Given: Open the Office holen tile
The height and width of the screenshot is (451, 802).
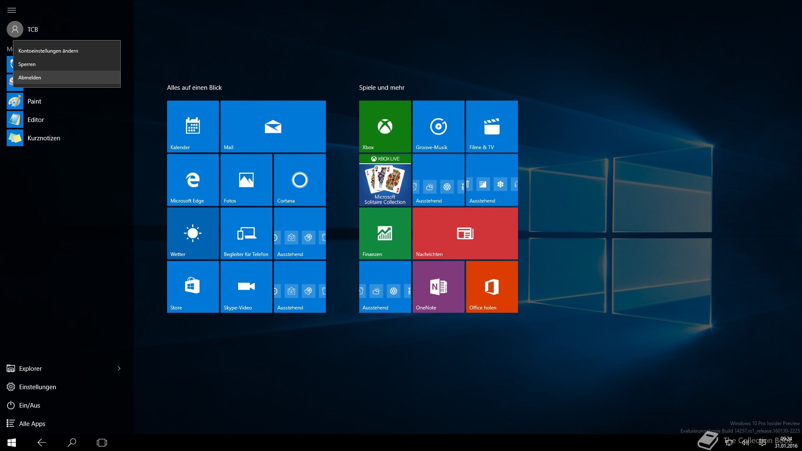Looking at the screenshot, I should point(492,287).
